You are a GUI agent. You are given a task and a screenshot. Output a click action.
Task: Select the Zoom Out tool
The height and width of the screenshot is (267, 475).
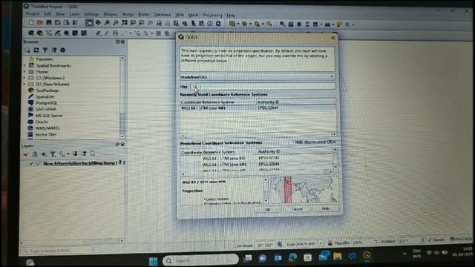pos(116,23)
